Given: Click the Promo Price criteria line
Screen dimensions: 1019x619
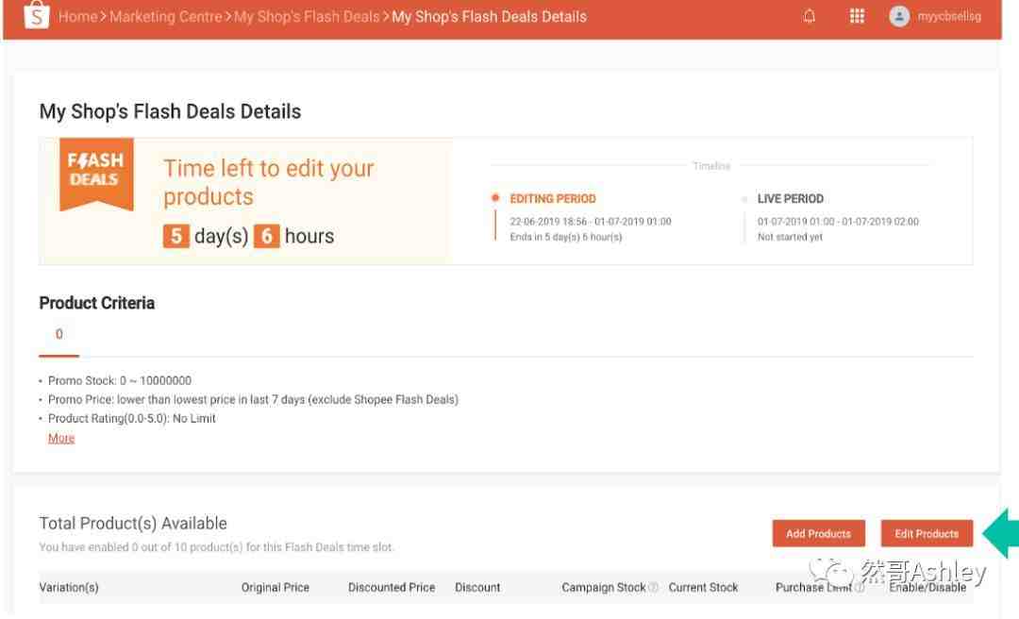Looking at the screenshot, I should [x=253, y=400].
